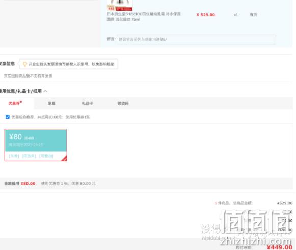Screen dimensions: 296x250
Task: Click the invoice tip bubble about 纳税人识别号
Action: point(69,64)
